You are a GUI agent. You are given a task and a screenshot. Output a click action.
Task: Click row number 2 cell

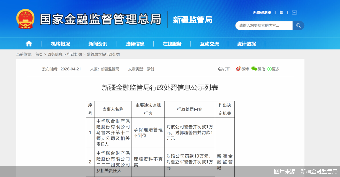pyautogui.click(x=90, y=162)
